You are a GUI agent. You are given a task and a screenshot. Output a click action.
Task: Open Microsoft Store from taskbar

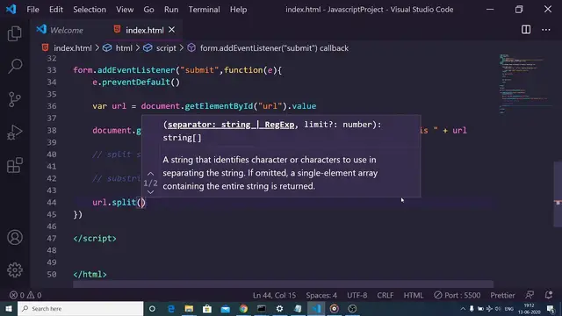pyautogui.click(x=207, y=308)
